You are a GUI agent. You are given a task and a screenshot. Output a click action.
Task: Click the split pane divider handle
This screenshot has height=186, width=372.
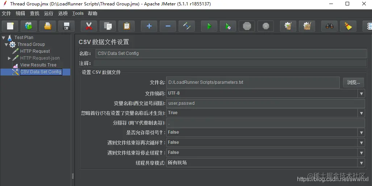coord(73,176)
